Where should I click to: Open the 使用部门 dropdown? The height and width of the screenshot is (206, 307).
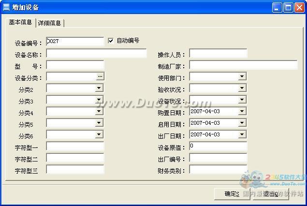tap(242, 76)
